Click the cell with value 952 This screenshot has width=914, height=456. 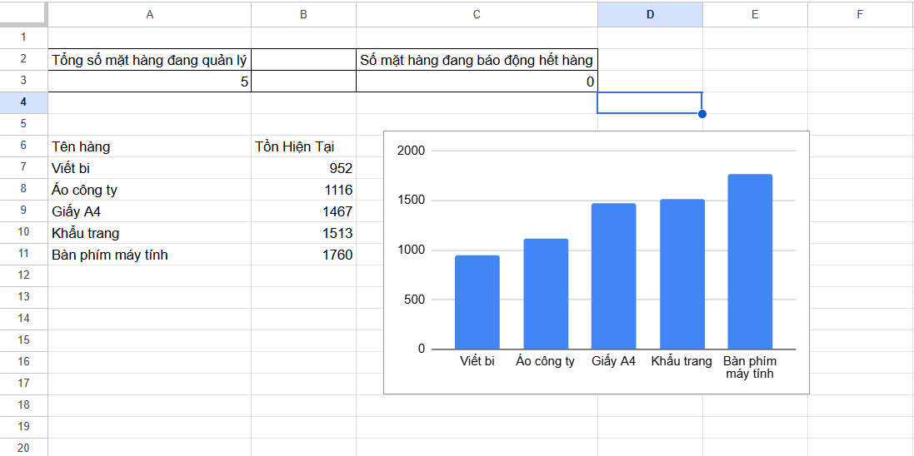304,168
